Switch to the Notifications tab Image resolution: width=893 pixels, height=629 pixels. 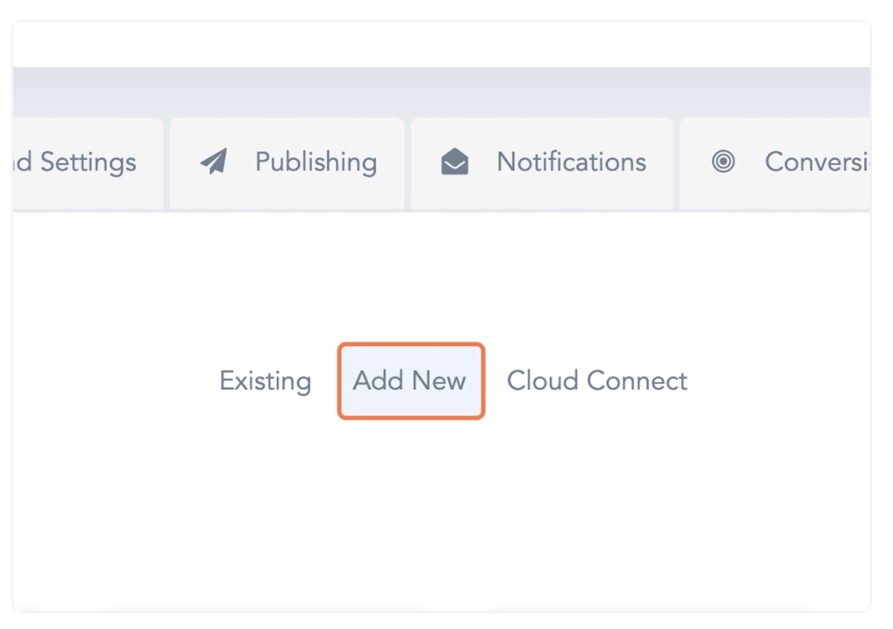tap(541, 162)
